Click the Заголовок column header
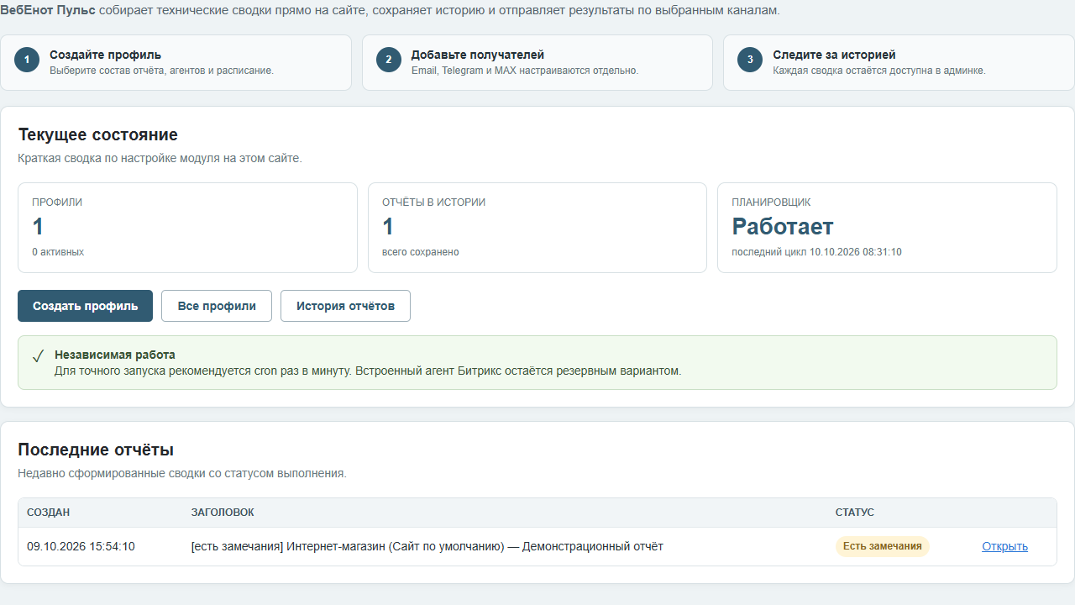 click(223, 513)
